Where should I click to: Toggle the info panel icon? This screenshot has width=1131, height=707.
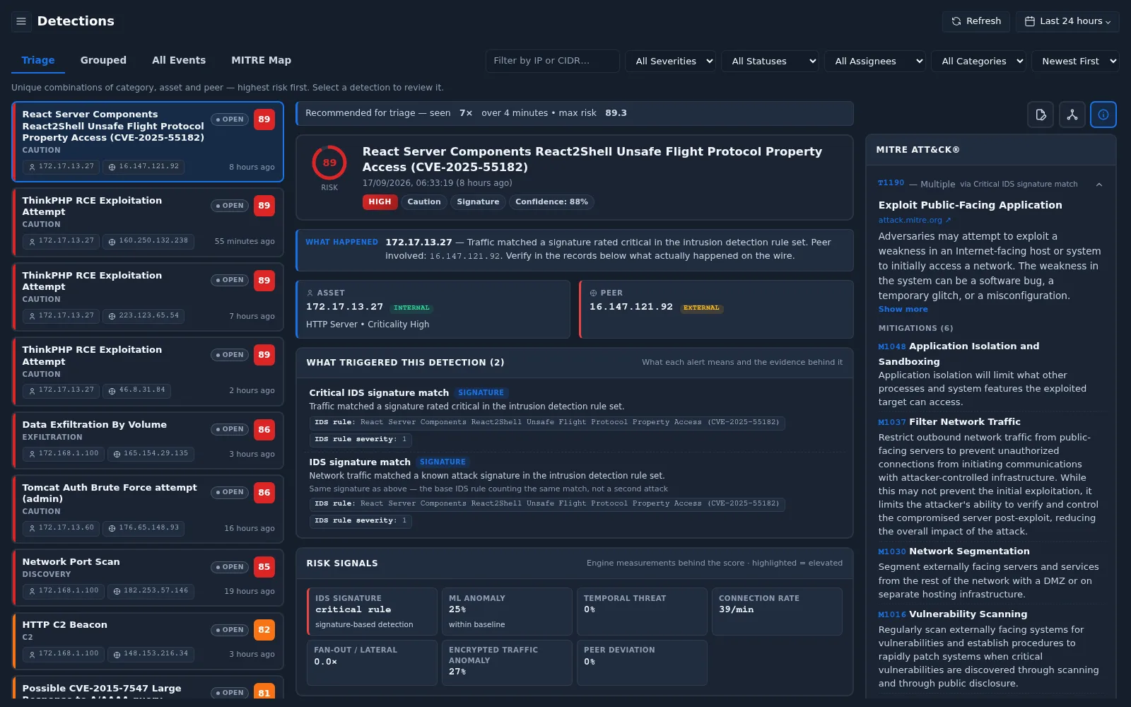click(1103, 115)
